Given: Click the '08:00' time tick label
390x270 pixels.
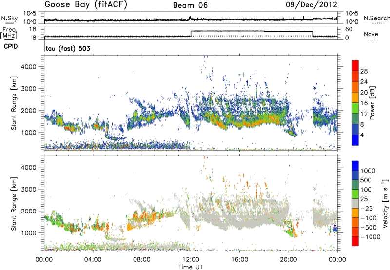Looking at the screenshot, I should (142, 260).
